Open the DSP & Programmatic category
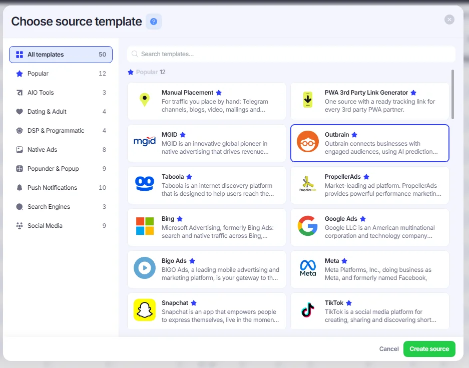 pyautogui.click(x=61, y=131)
